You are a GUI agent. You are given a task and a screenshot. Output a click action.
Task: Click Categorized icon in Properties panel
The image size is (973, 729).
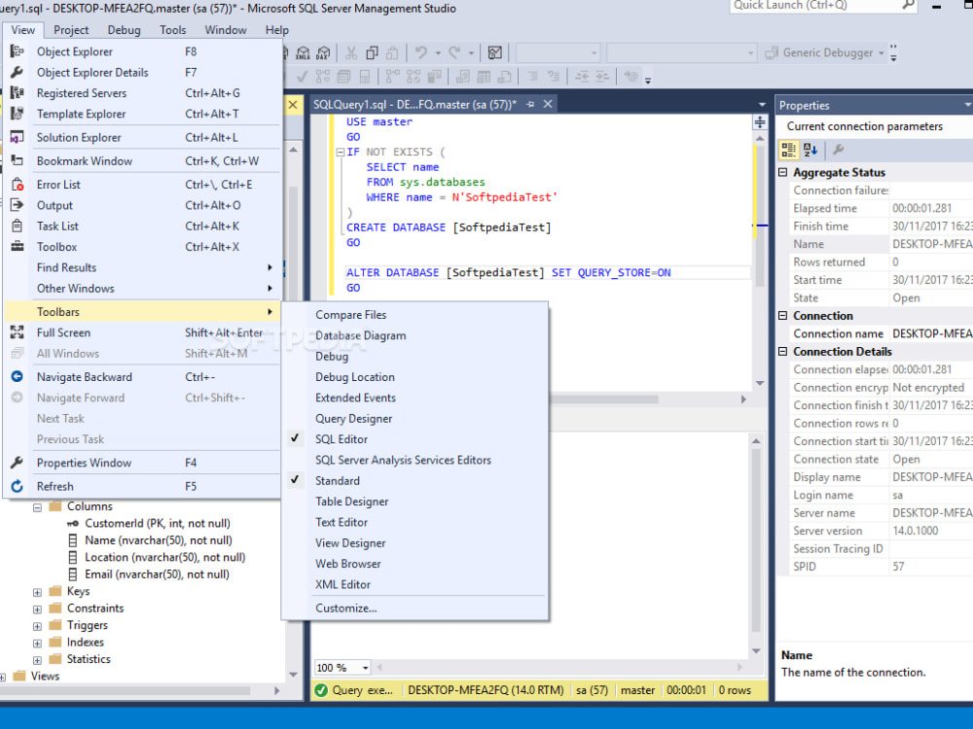[x=789, y=150]
